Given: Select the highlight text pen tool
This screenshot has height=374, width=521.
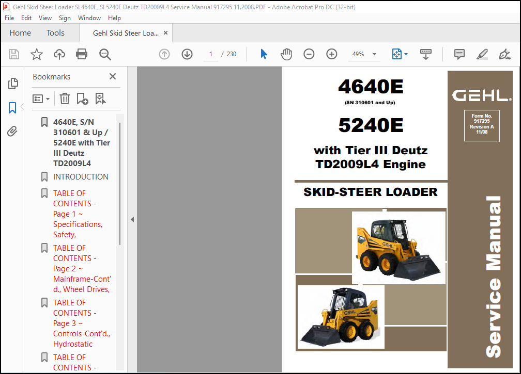Looking at the screenshot, I should point(482,54).
